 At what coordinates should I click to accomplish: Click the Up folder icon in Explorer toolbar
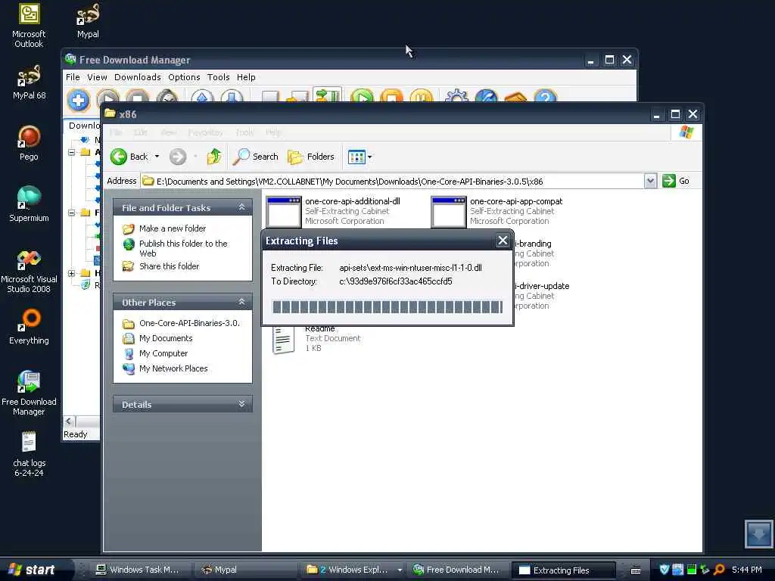tap(214, 157)
